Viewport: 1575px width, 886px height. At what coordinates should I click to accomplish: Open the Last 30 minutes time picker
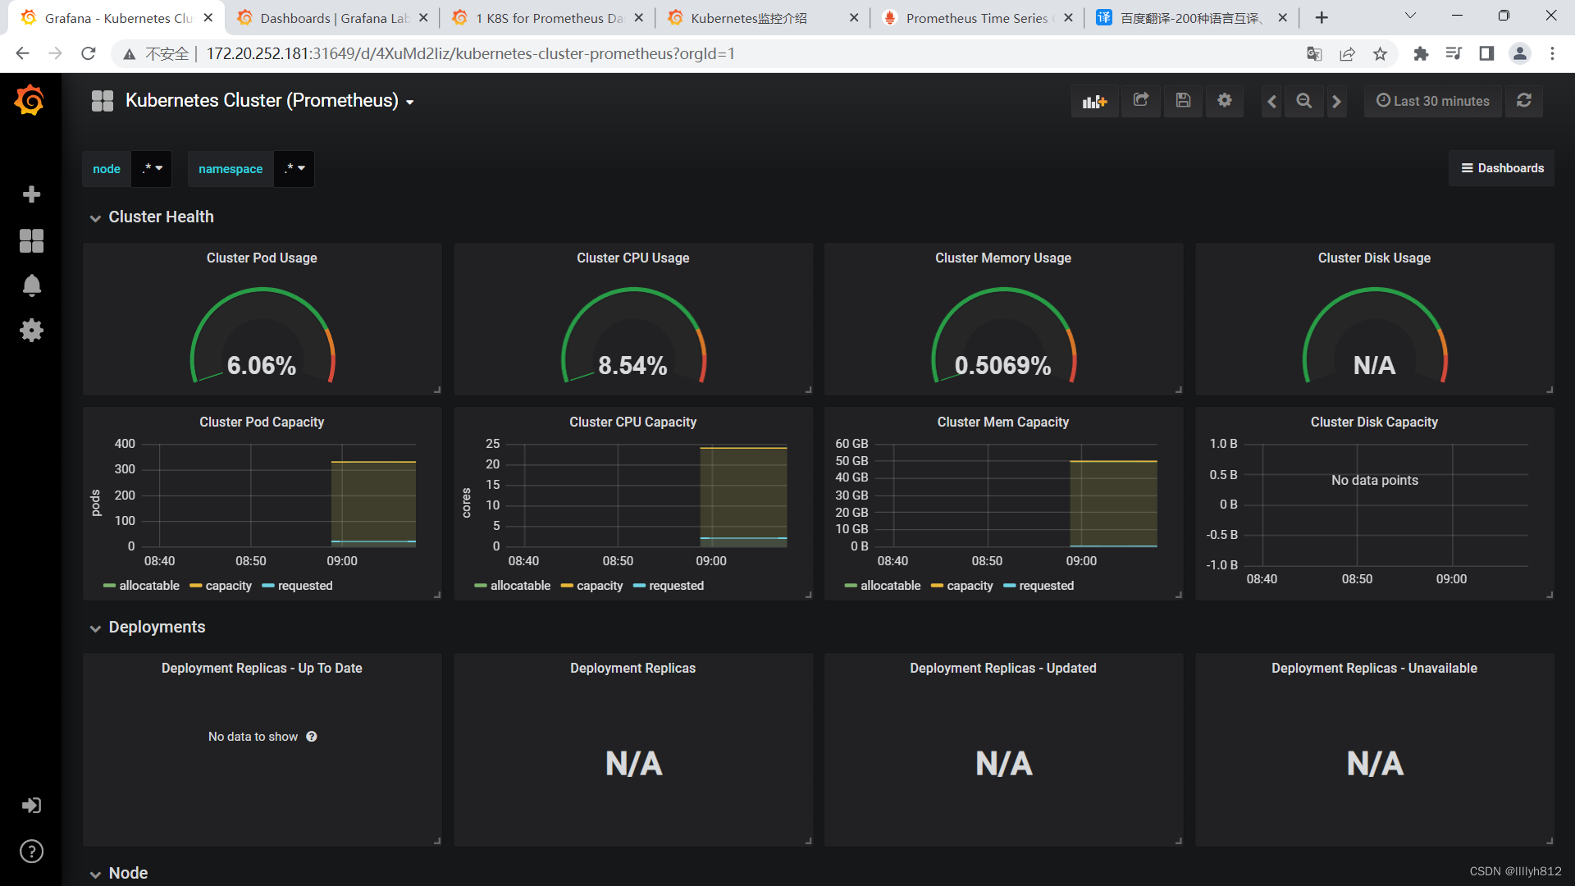1432,101
